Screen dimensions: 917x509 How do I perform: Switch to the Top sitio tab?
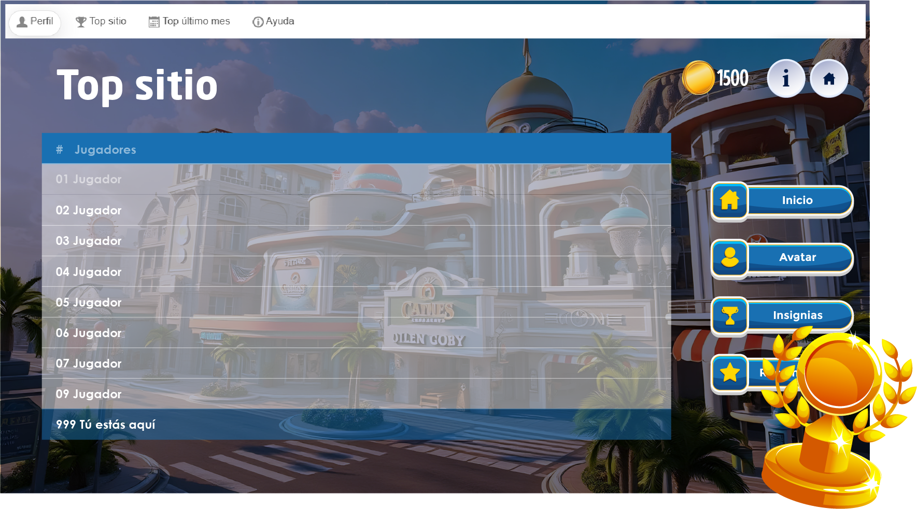click(101, 22)
